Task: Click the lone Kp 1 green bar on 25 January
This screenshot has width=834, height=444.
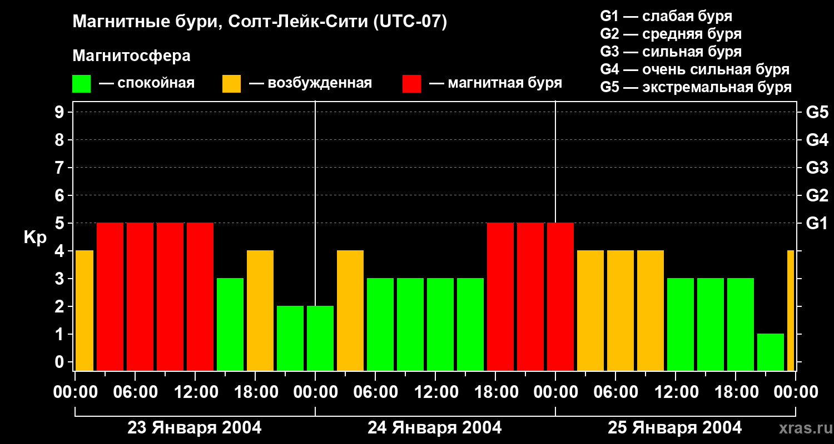Action: click(771, 352)
